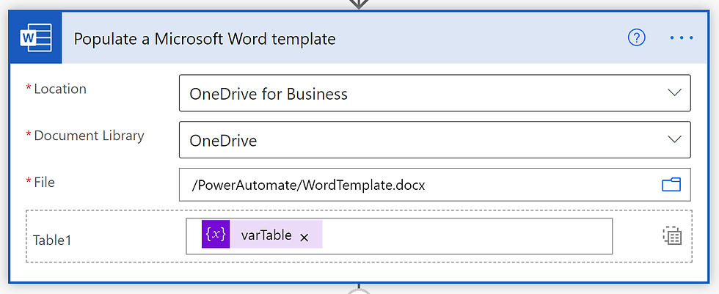Switch Table1 to detail input mode icon

coord(672,236)
